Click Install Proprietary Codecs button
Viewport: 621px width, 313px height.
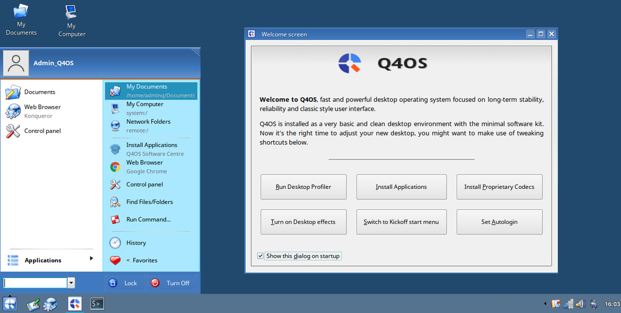pyautogui.click(x=499, y=187)
